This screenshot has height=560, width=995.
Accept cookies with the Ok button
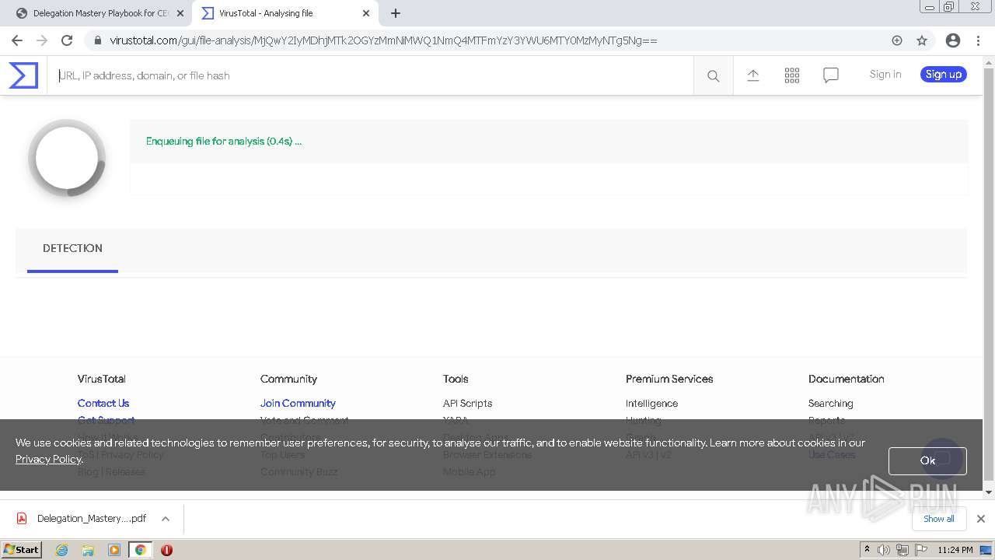(927, 460)
